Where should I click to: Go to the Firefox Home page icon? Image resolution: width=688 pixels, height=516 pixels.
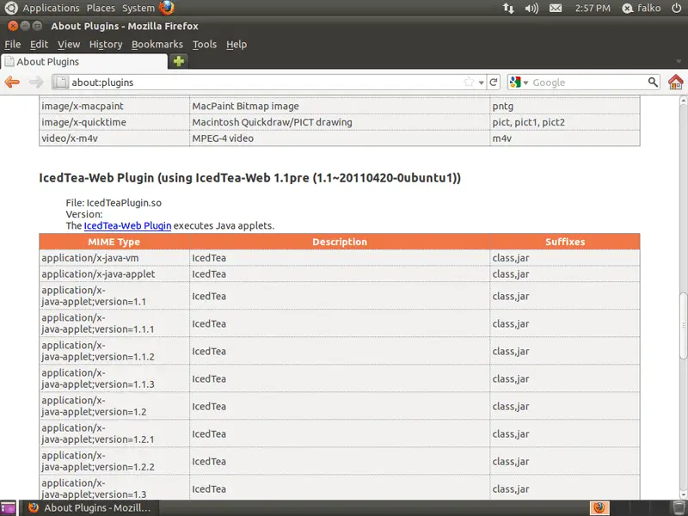pyautogui.click(x=676, y=82)
